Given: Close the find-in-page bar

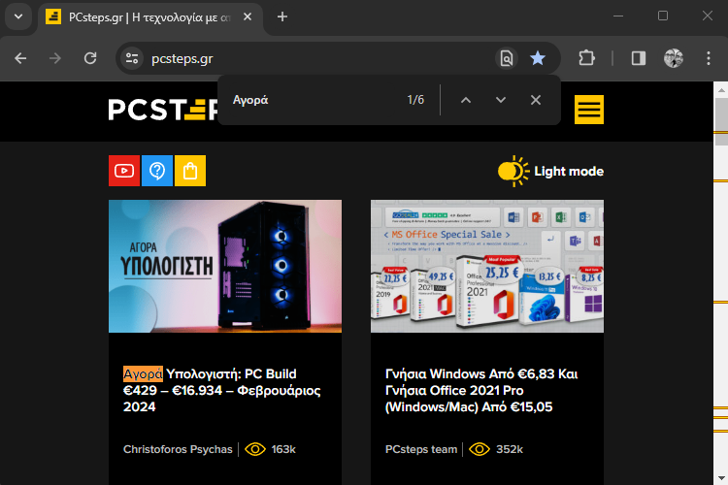Looking at the screenshot, I should [535, 100].
